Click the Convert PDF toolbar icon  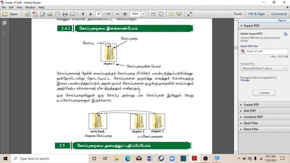coord(35,14)
